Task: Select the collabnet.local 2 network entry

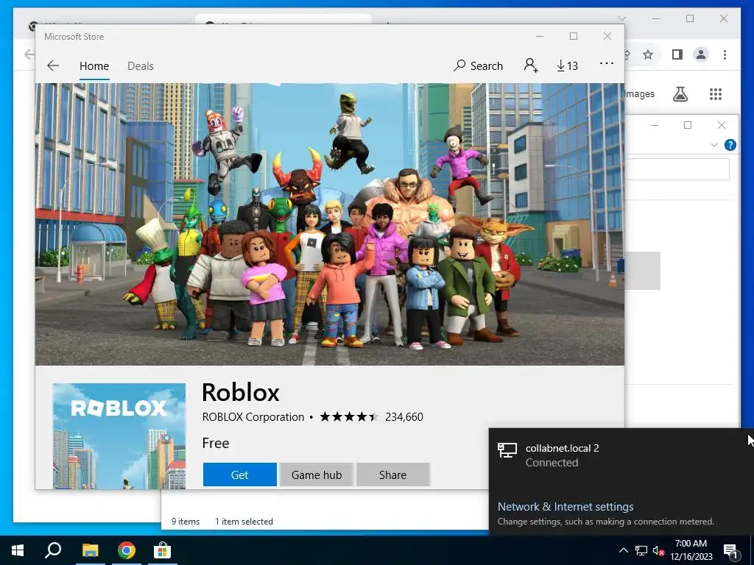Action: click(620, 455)
